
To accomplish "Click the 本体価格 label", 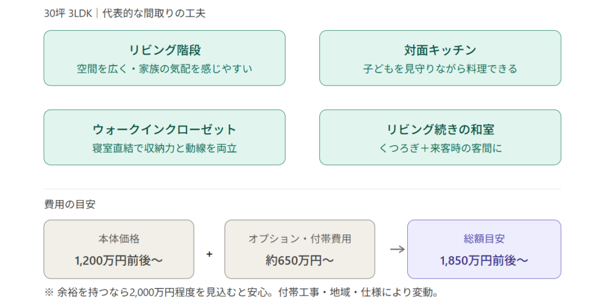I will click(x=119, y=239).
